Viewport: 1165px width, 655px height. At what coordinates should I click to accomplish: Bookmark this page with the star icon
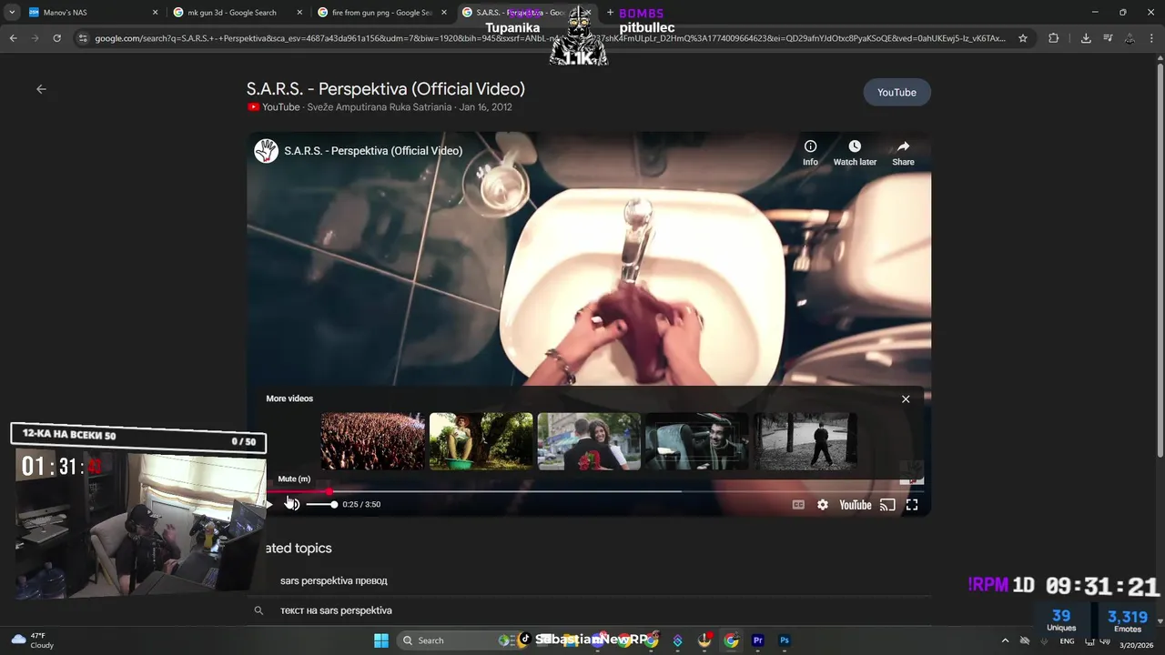coord(1023,38)
